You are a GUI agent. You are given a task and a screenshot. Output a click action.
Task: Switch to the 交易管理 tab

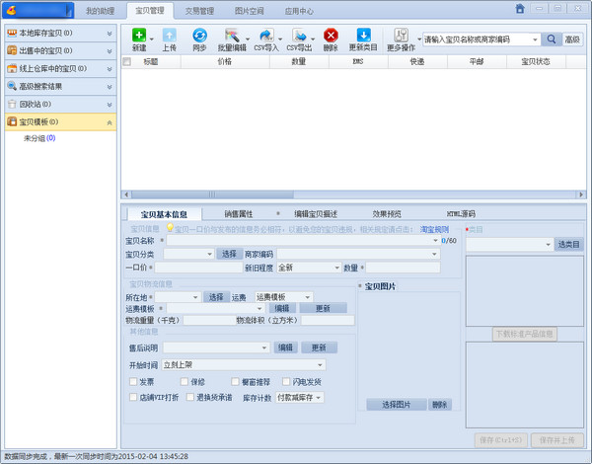199,11
